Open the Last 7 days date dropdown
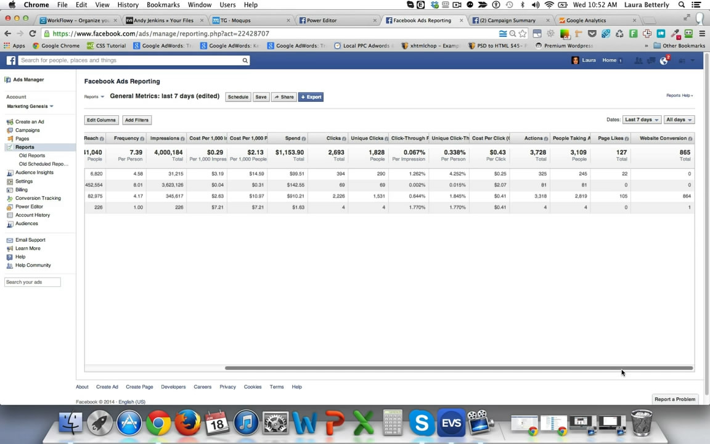Screen dimensions: 710x444 click(x=642, y=120)
